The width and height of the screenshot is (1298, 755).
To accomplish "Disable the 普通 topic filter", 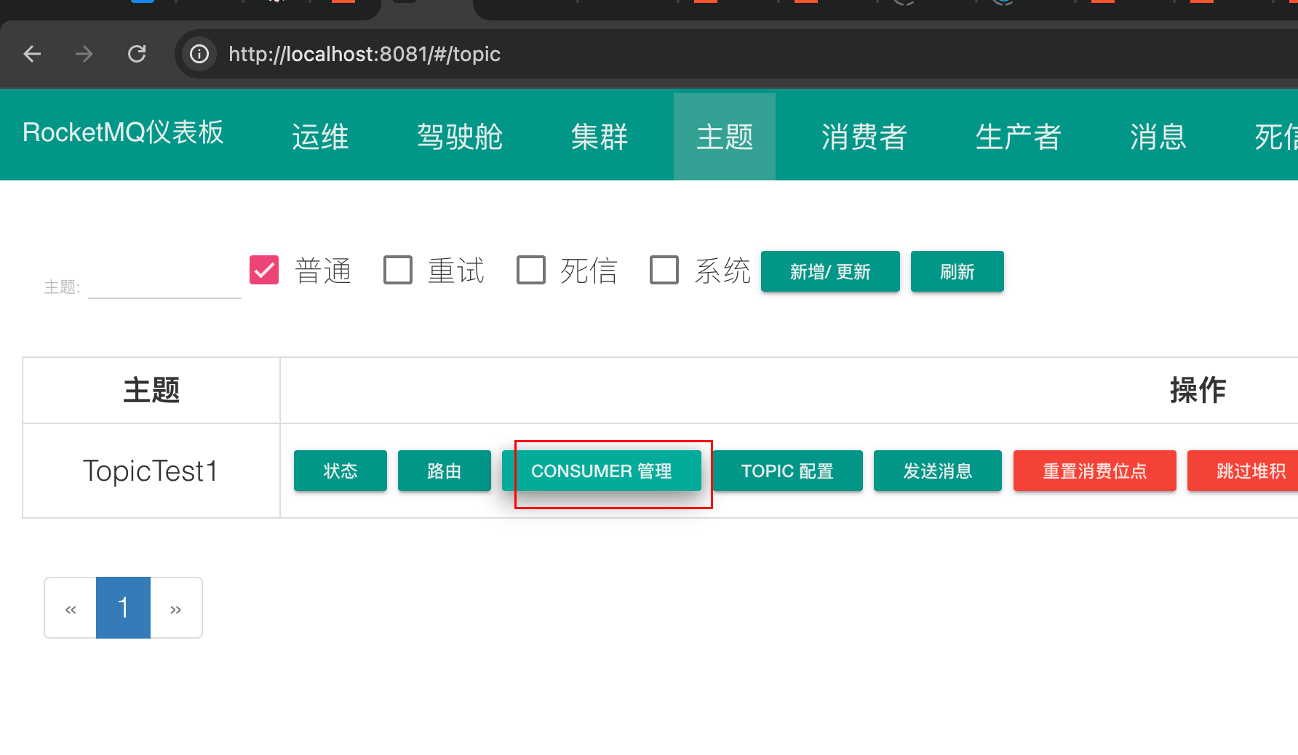I will [x=264, y=269].
